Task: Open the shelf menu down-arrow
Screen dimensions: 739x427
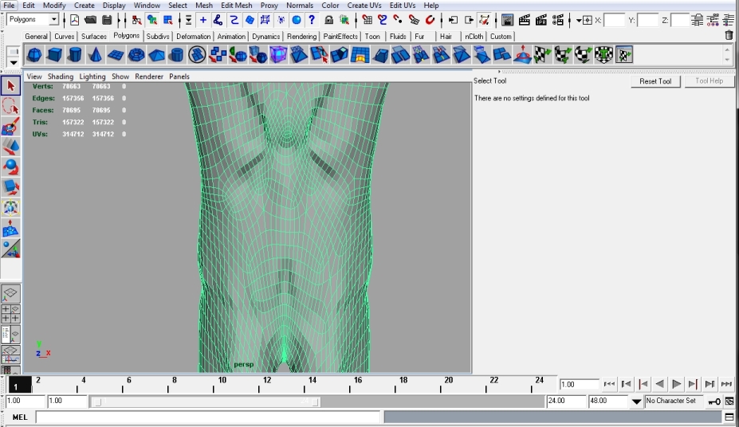Action: click(14, 62)
